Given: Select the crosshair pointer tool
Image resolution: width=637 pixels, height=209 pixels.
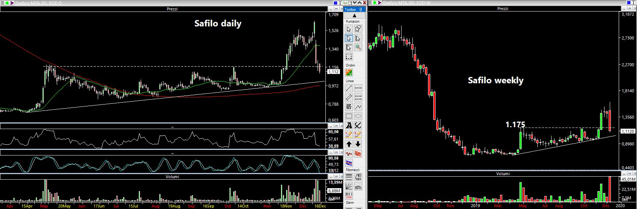Looking at the screenshot, I should click(349, 47).
